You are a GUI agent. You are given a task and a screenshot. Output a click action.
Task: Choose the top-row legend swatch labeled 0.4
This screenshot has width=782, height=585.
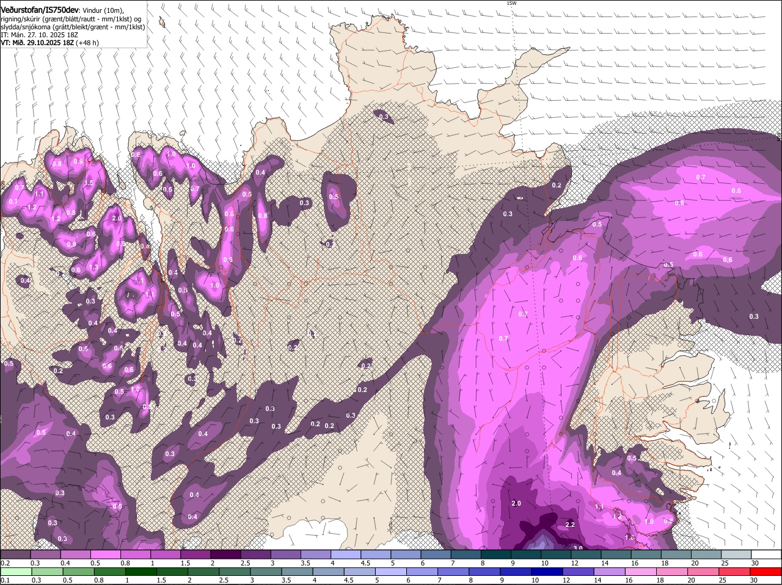[x=75, y=554]
